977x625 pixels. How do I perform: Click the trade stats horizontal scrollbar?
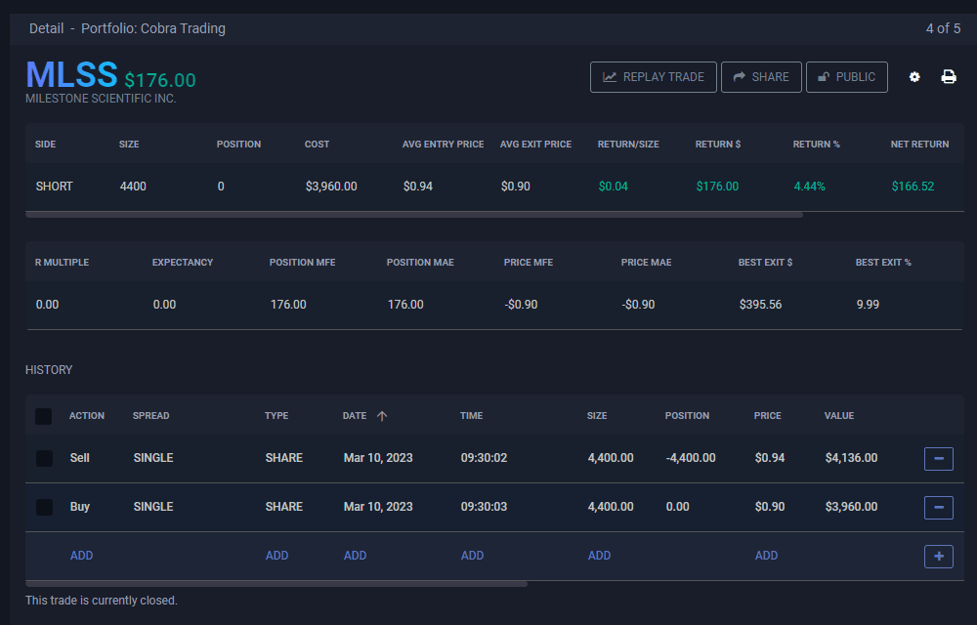413,214
